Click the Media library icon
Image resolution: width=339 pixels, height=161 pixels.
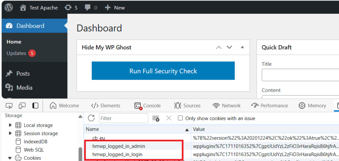tap(9, 88)
